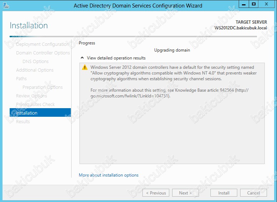Screen dimensions: 277x202
Task: Select Results step in sidebar
Action: tap(23, 121)
